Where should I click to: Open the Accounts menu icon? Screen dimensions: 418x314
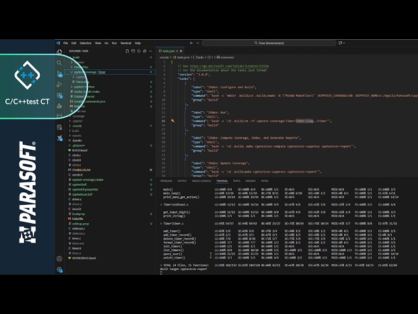(59, 258)
